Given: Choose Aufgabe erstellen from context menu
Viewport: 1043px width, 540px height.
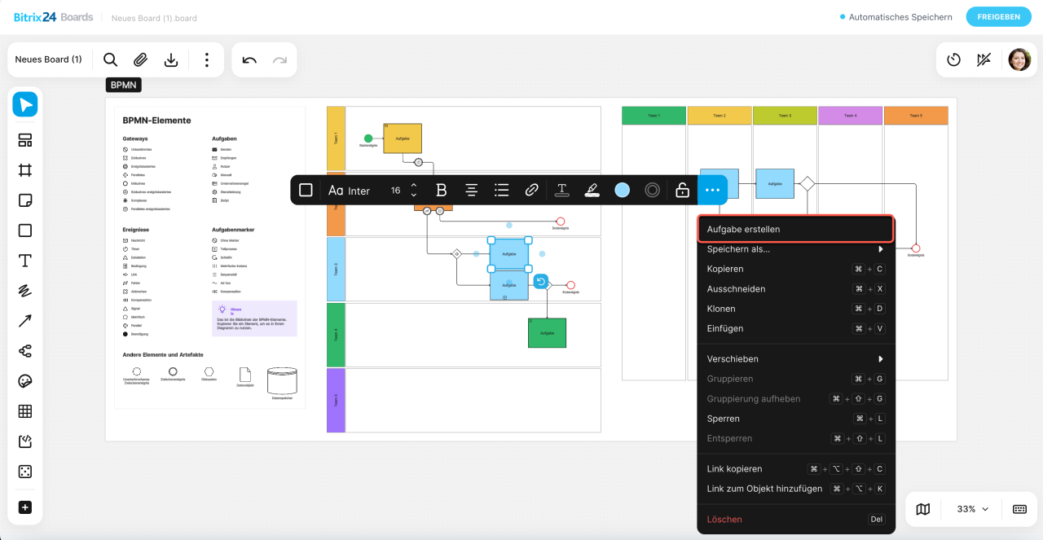Looking at the screenshot, I should pyautogui.click(x=796, y=229).
